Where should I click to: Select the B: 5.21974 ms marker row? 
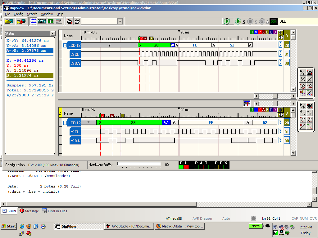pyautogui.click(x=30, y=75)
